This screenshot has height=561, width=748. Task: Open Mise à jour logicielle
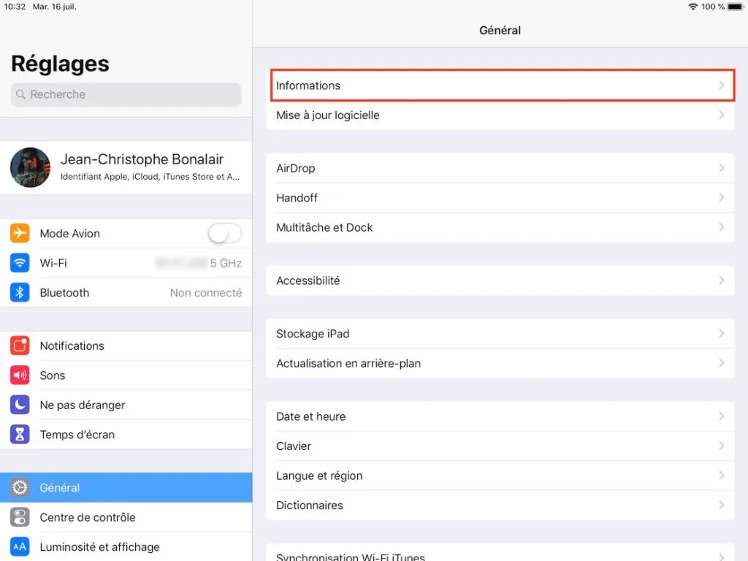500,115
